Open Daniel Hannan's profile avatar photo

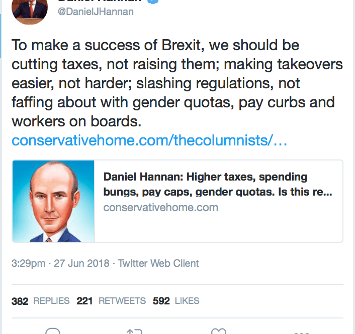[x=29, y=9]
